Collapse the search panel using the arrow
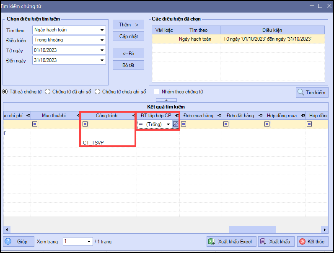 tap(166, 100)
